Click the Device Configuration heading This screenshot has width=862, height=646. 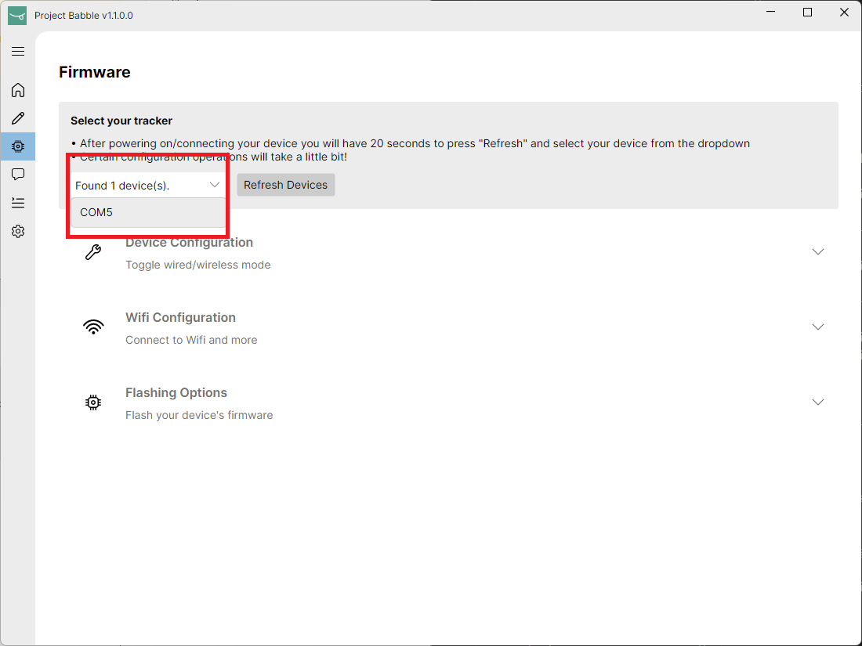189,242
